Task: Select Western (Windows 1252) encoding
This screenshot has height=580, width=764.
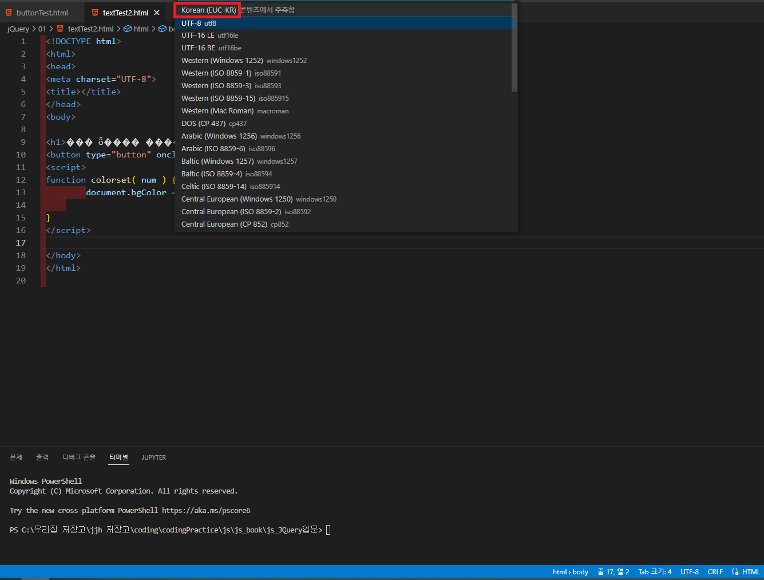Action: pyautogui.click(x=221, y=60)
